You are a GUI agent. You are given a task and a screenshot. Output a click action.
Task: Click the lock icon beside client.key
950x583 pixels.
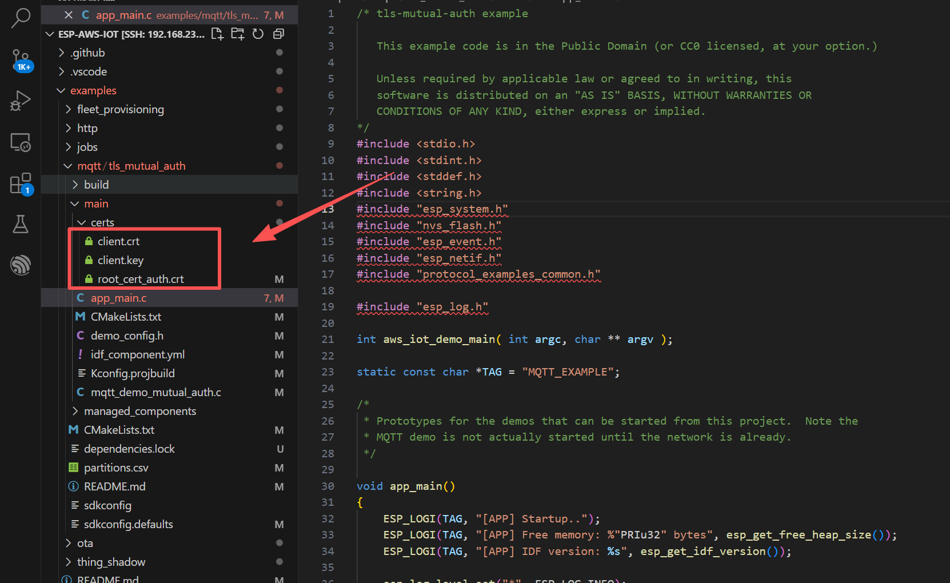89,260
